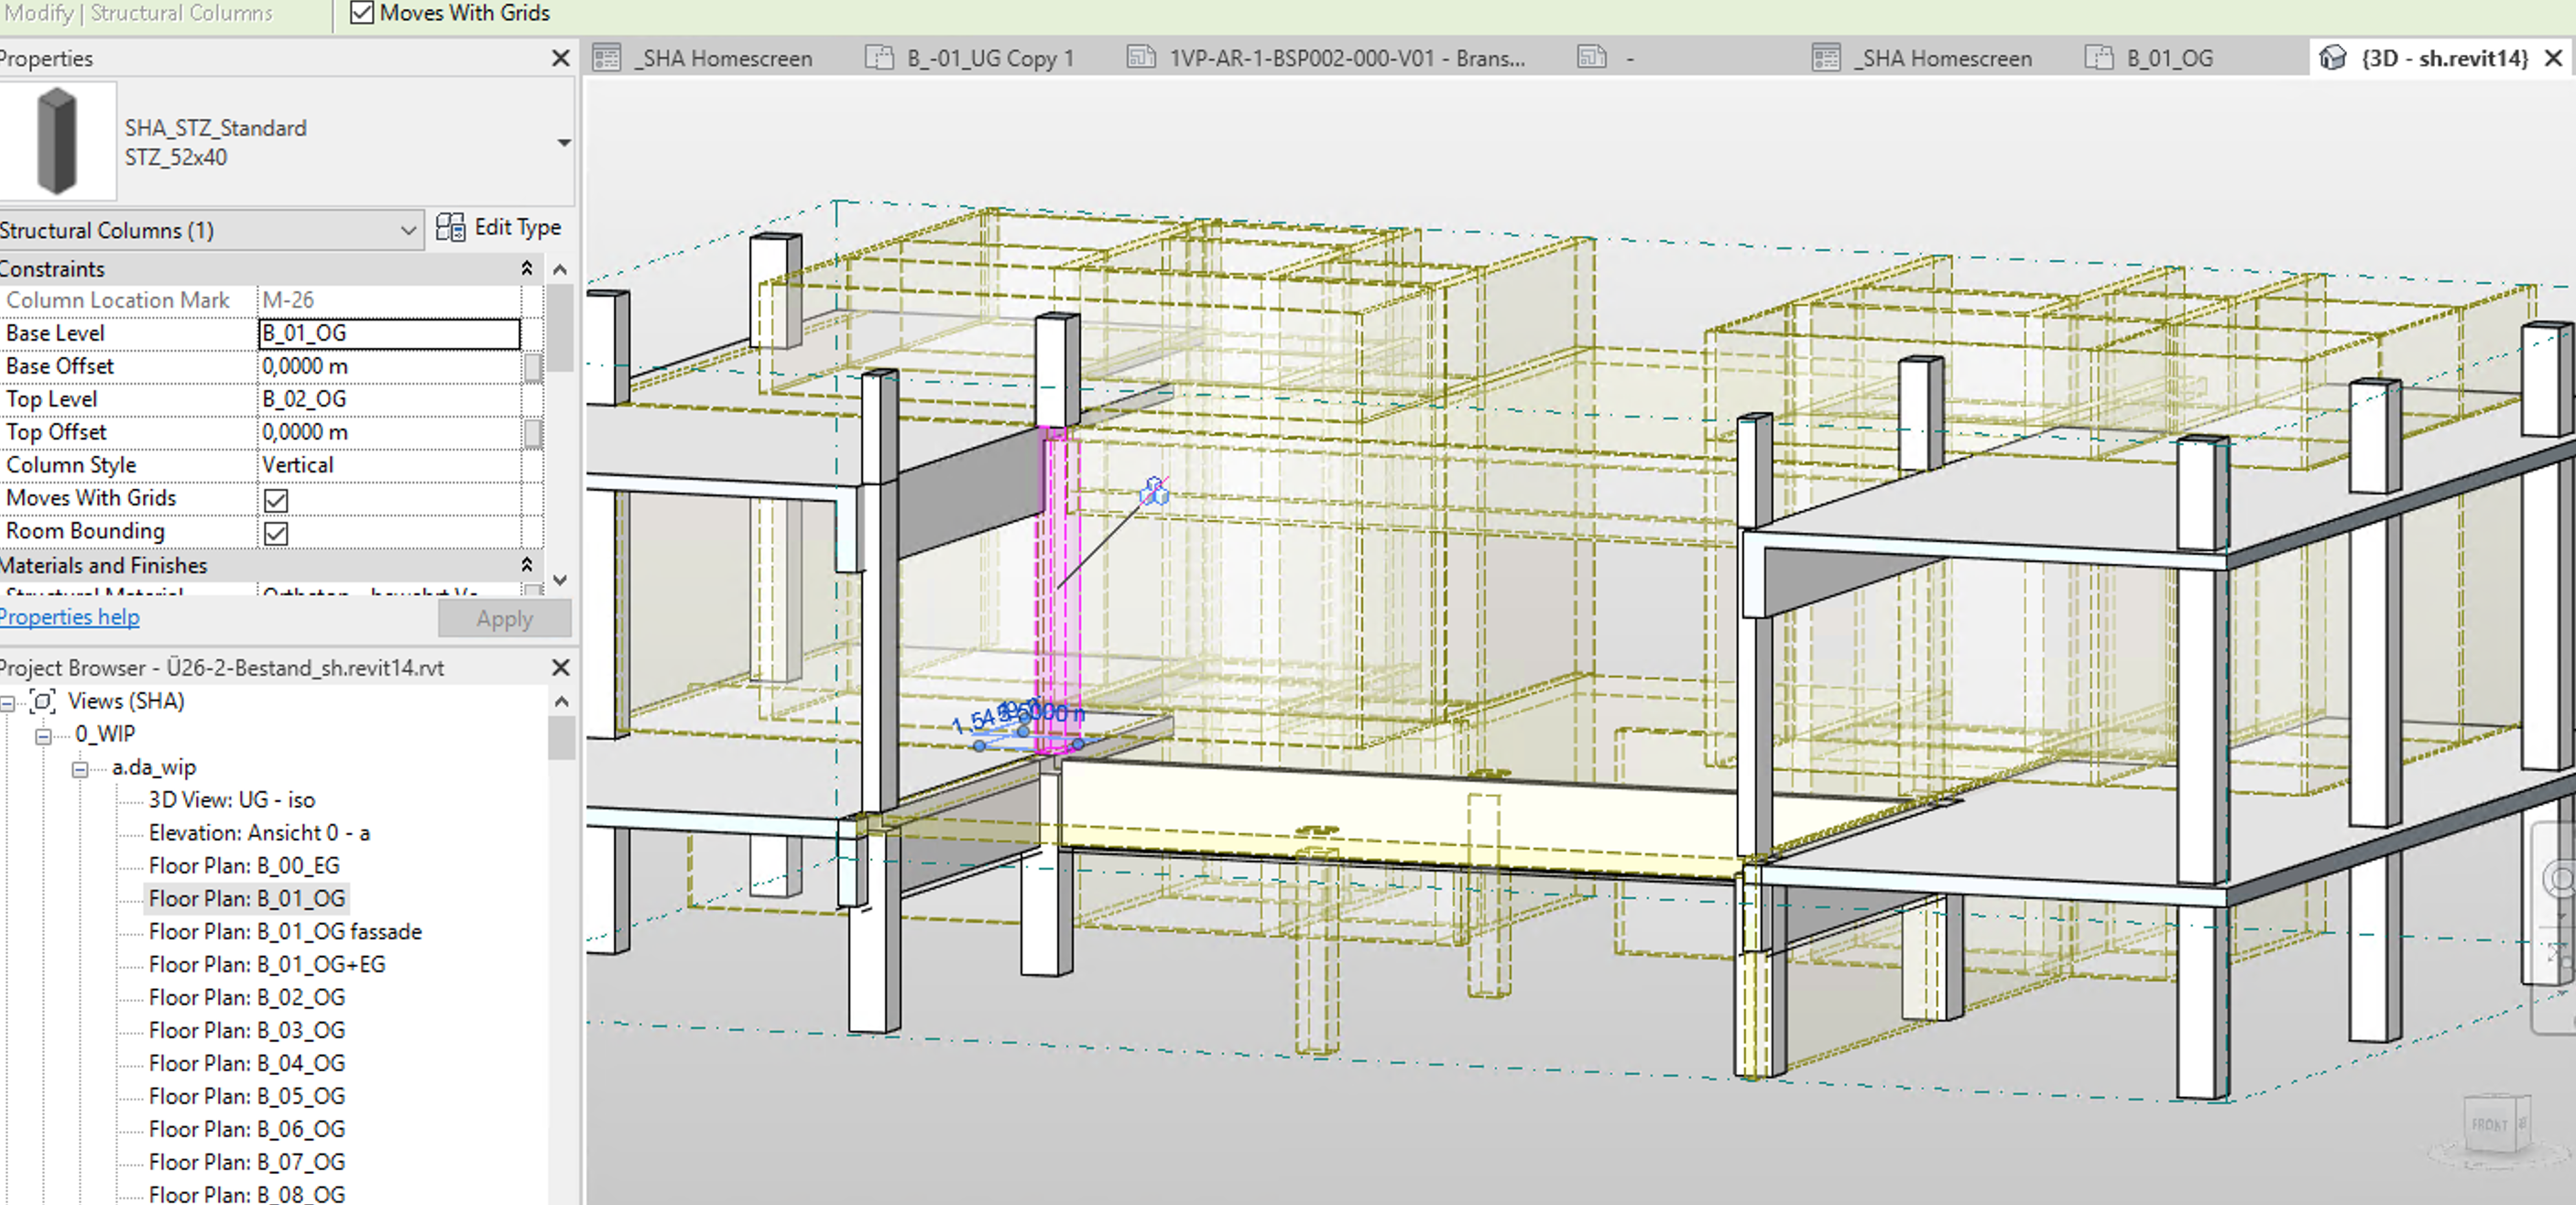
Task: Click the 3D view tab house icon
Action: point(2332,58)
